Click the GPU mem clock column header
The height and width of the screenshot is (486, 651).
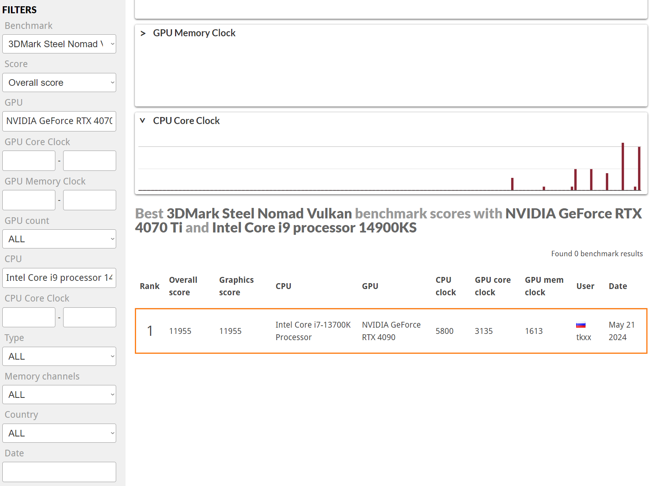[x=544, y=286]
